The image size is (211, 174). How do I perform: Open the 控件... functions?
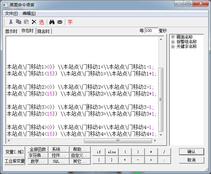[59, 155]
